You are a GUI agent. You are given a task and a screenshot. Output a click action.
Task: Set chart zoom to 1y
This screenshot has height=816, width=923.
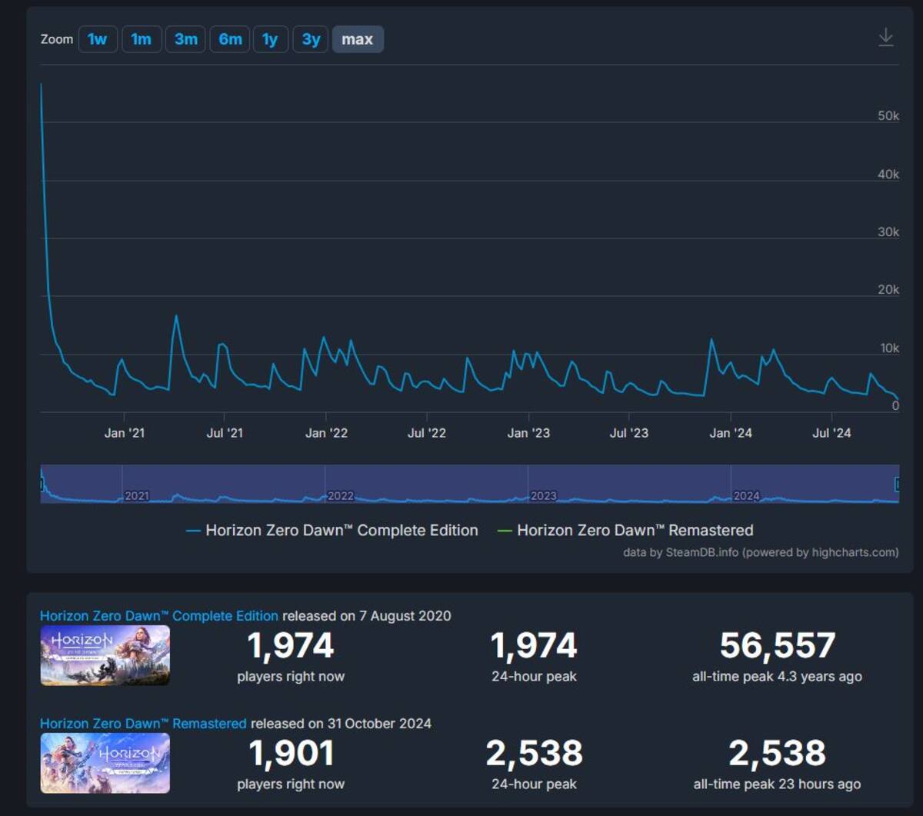(270, 39)
